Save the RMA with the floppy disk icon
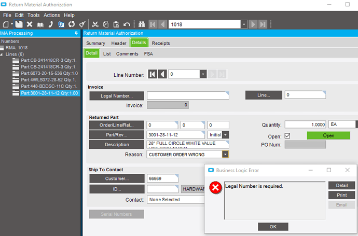The width and height of the screenshot is (358, 236). point(19,24)
